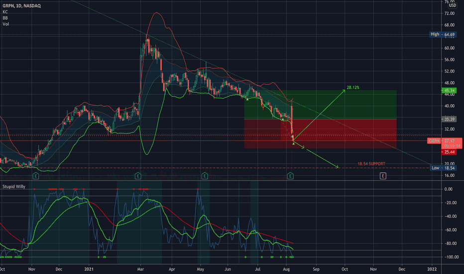Select the red stop-loss zone of the long position
This screenshot has width=464, height=274.
coord(321,134)
